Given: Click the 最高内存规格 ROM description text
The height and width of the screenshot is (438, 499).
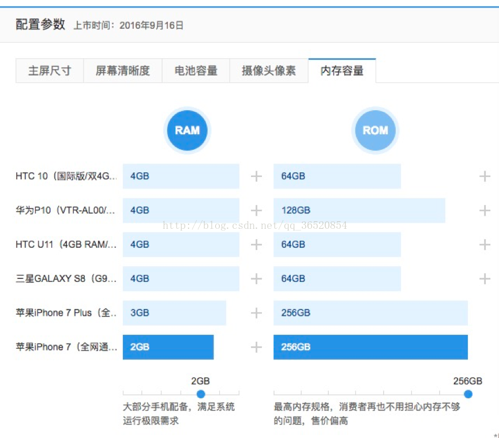Looking at the screenshot, I should point(367,414).
